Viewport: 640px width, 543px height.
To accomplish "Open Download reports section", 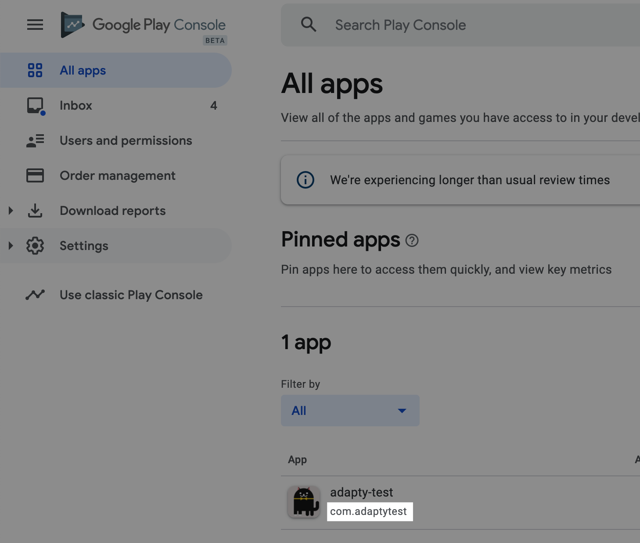I will tap(116, 211).
